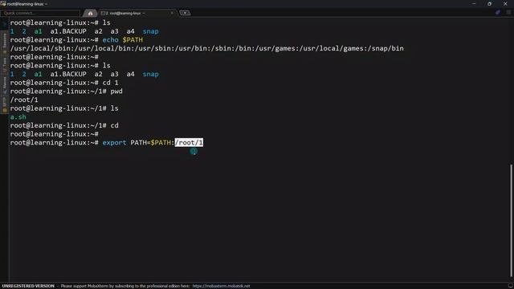Click the layout icon beside the paperclip
Viewport: 514px width, 289px height.
(508, 13)
